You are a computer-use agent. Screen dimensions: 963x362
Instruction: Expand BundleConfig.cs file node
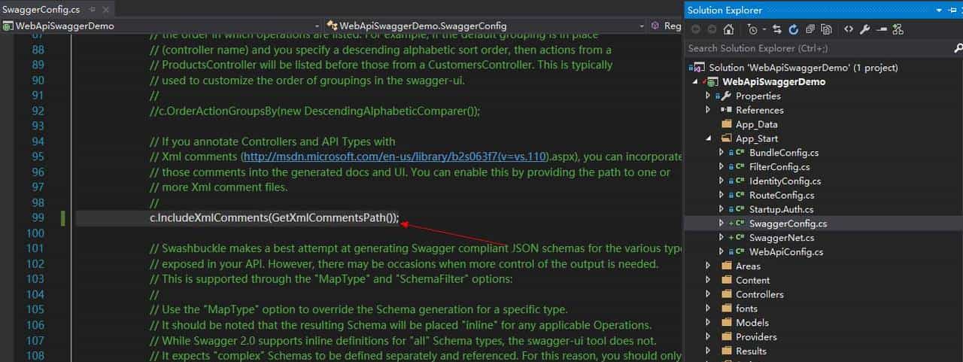[x=721, y=153]
